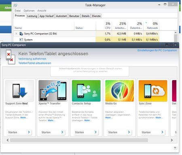Click the horizontal scrollbar of app tiles
Viewport: 182px width, 155px height.
(x=79, y=140)
